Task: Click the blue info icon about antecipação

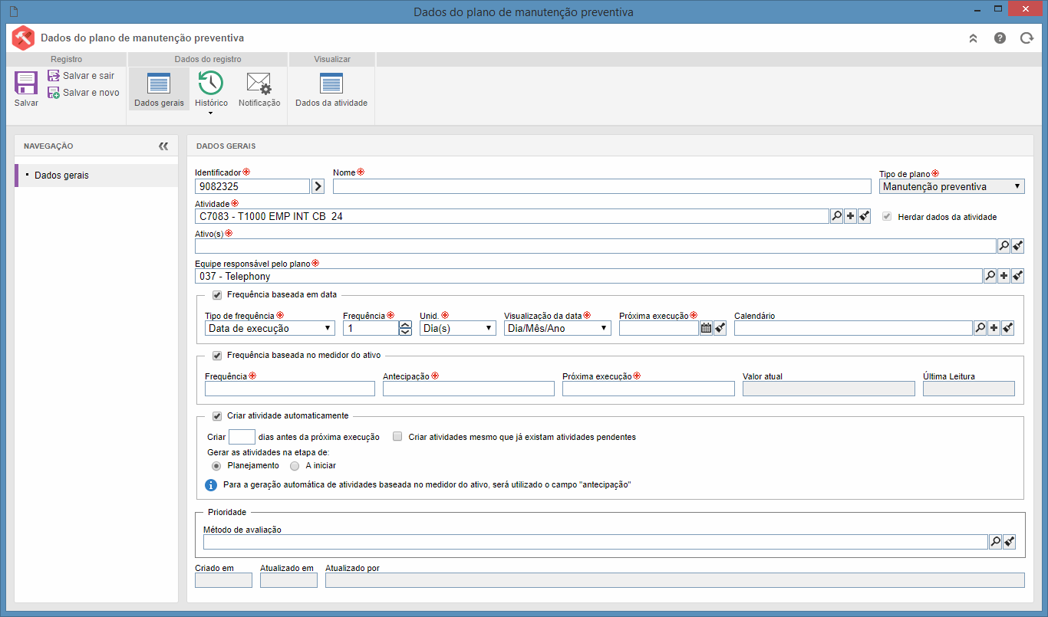Action: (211, 485)
